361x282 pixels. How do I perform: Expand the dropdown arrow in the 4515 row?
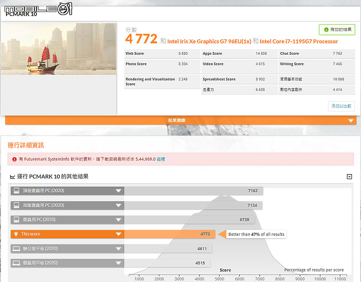pos(118,263)
